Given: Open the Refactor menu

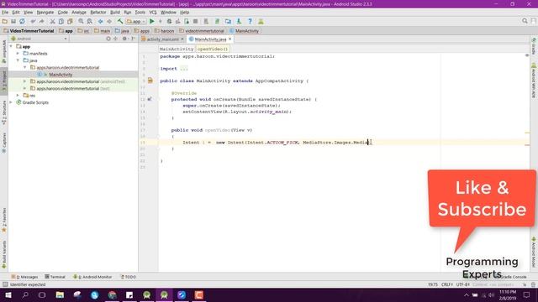Looking at the screenshot, I should click(98, 13).
